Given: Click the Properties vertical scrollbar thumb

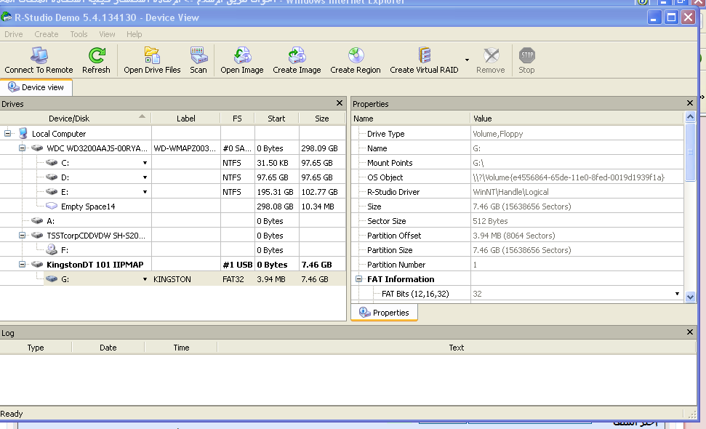Looking at the screenshot, I should [x=690, y=152].
